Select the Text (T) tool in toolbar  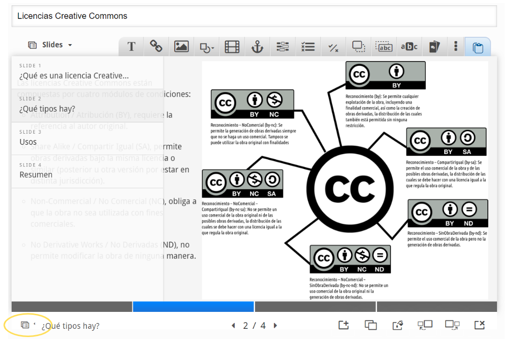(131, 46)
